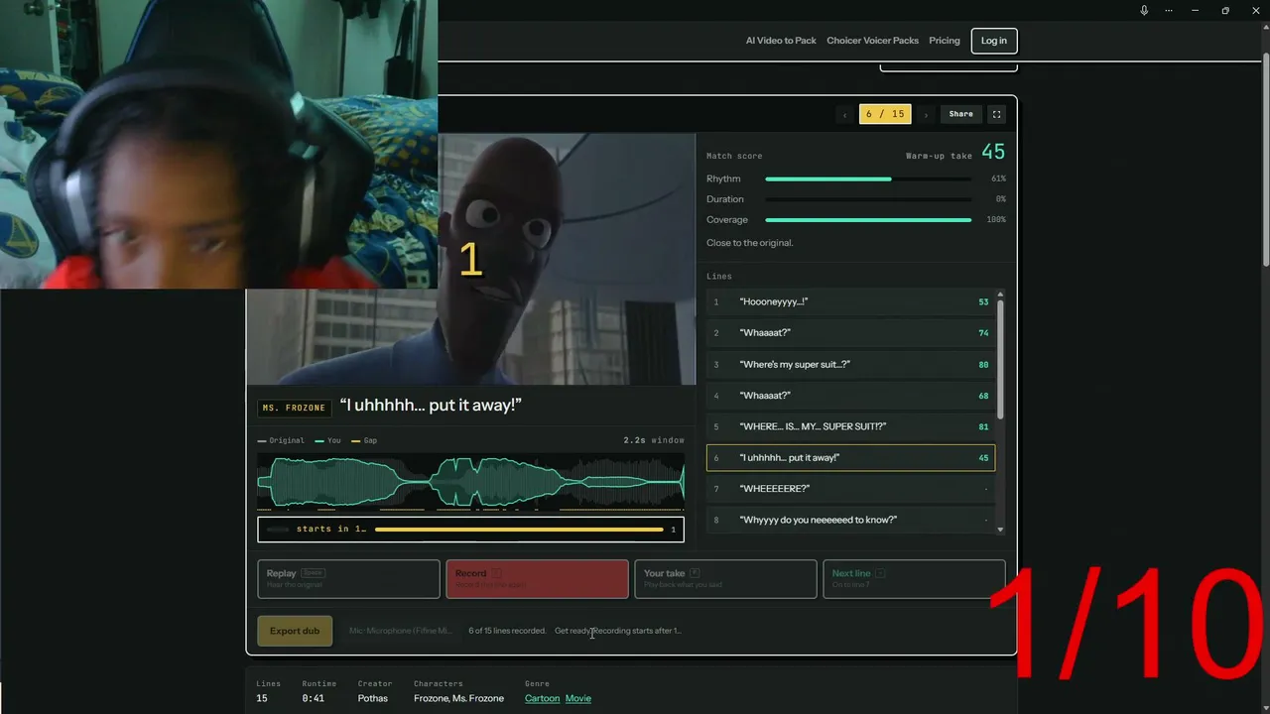Go to the next clip arrow

coord(926,115)
